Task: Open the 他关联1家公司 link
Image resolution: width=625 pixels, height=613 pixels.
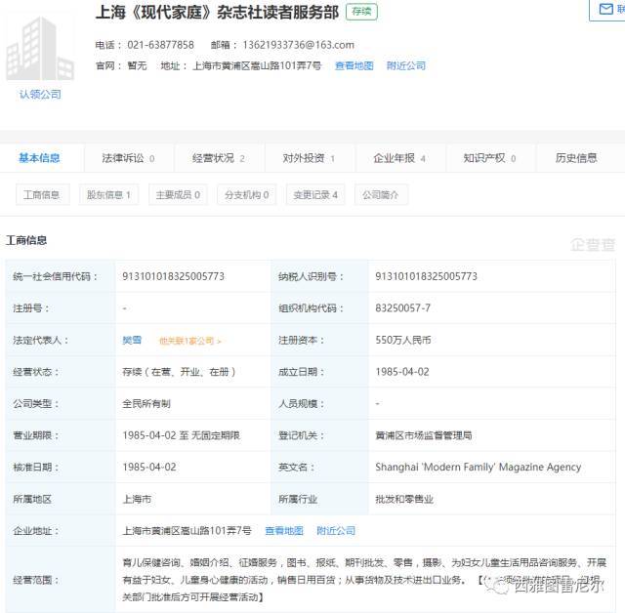Action: (189, 341)
